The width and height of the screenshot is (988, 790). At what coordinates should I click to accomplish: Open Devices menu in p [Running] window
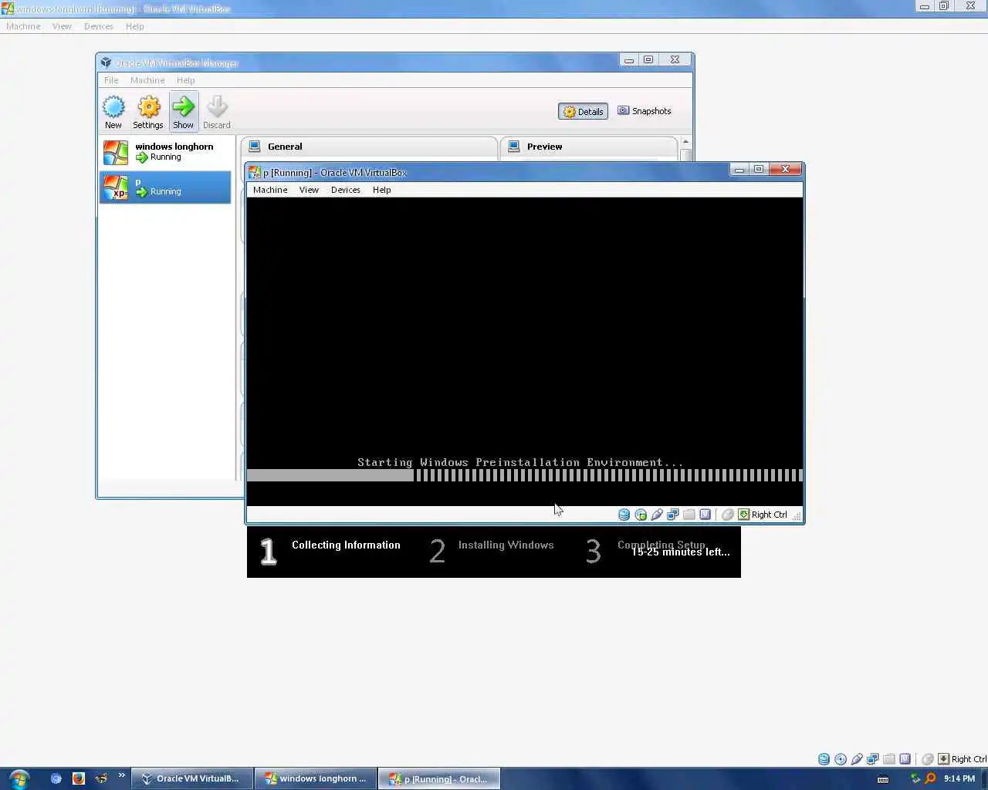pyautogui.click(x=346, y=190)
